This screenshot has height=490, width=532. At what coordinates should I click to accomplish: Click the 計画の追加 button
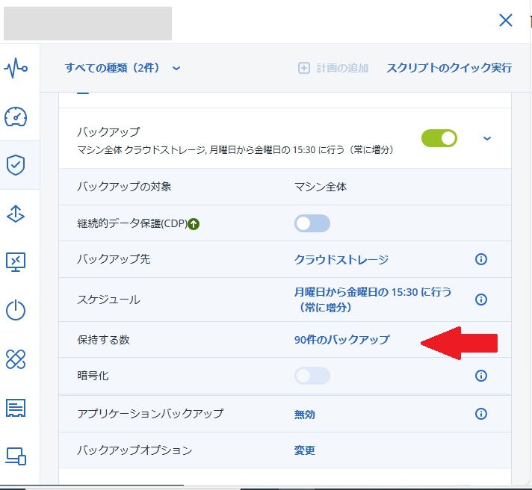point(333,68)
